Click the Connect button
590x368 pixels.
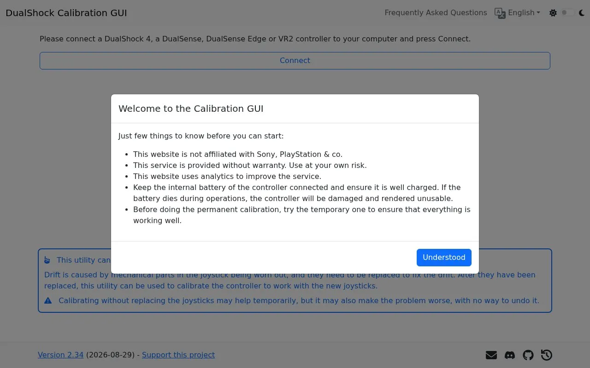[x=295, y=61]
